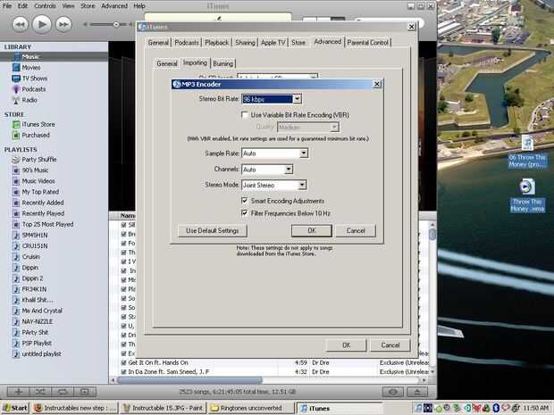This screenshot has width=554, height=415.
Task: Open the Sample Rate dropdown
Action: pos(304,154)
